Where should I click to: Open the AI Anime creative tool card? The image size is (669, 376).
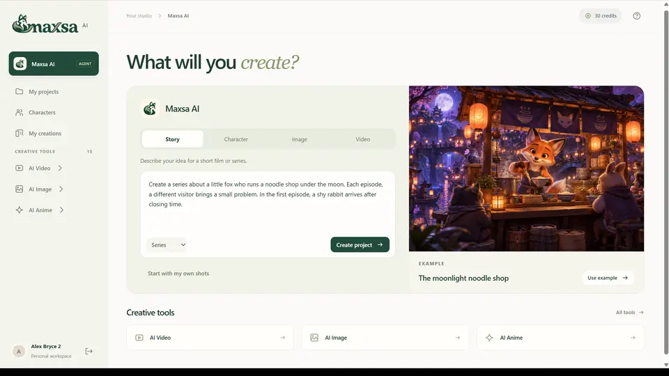tap(560, 337)
